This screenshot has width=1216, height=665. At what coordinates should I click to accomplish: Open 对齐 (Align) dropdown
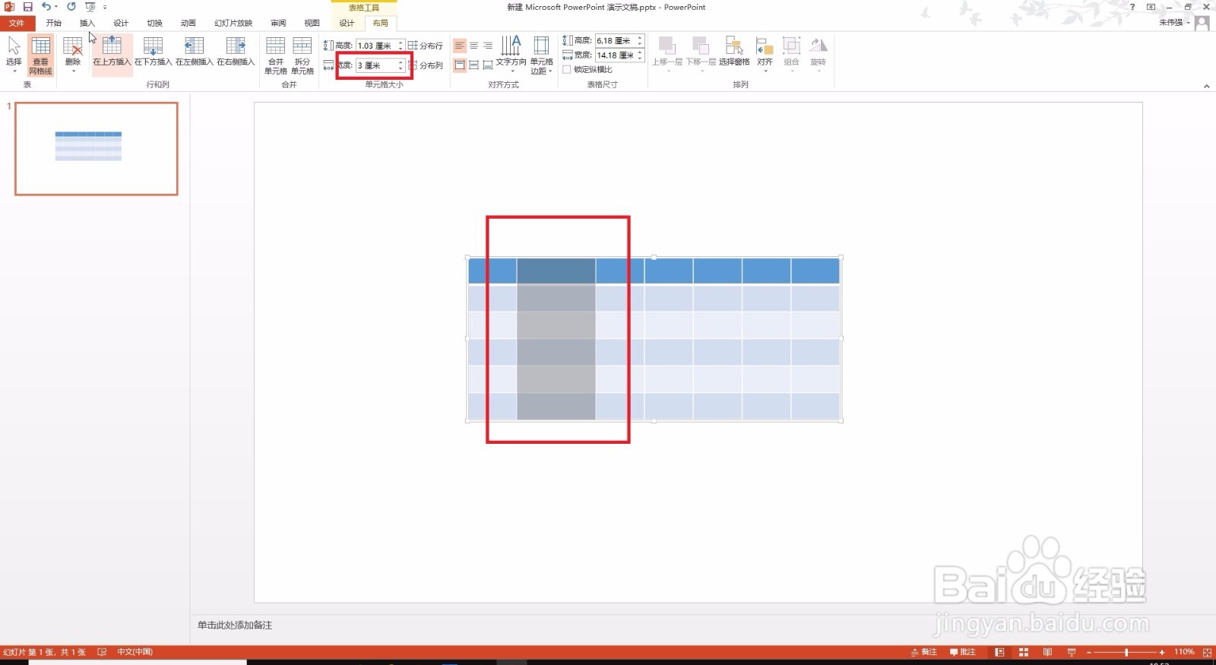tap(765, 55)
